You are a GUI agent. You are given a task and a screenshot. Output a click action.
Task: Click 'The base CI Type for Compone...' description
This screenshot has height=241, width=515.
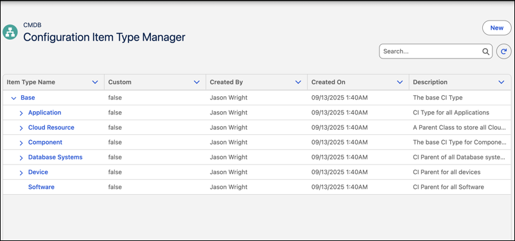[459, 142]
